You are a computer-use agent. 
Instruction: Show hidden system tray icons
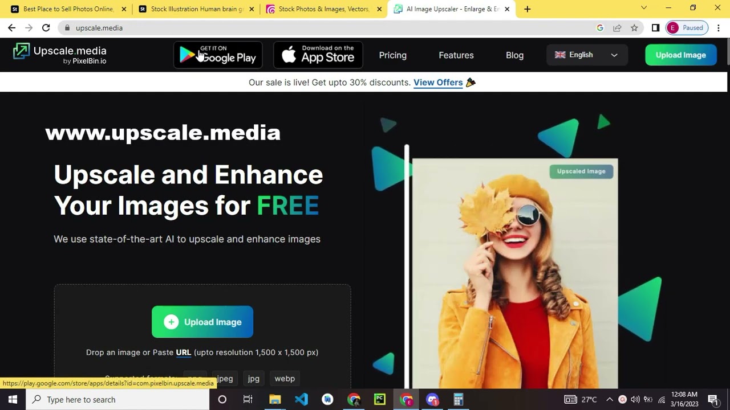click(609, 400)
